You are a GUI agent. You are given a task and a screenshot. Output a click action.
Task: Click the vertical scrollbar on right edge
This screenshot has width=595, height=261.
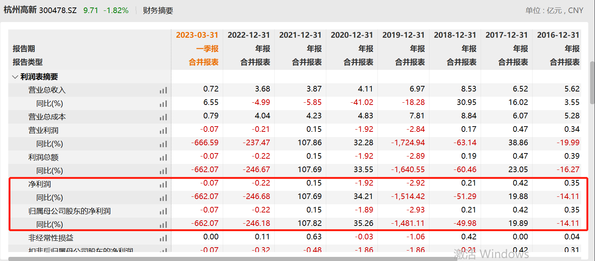(x=592, y=82)
